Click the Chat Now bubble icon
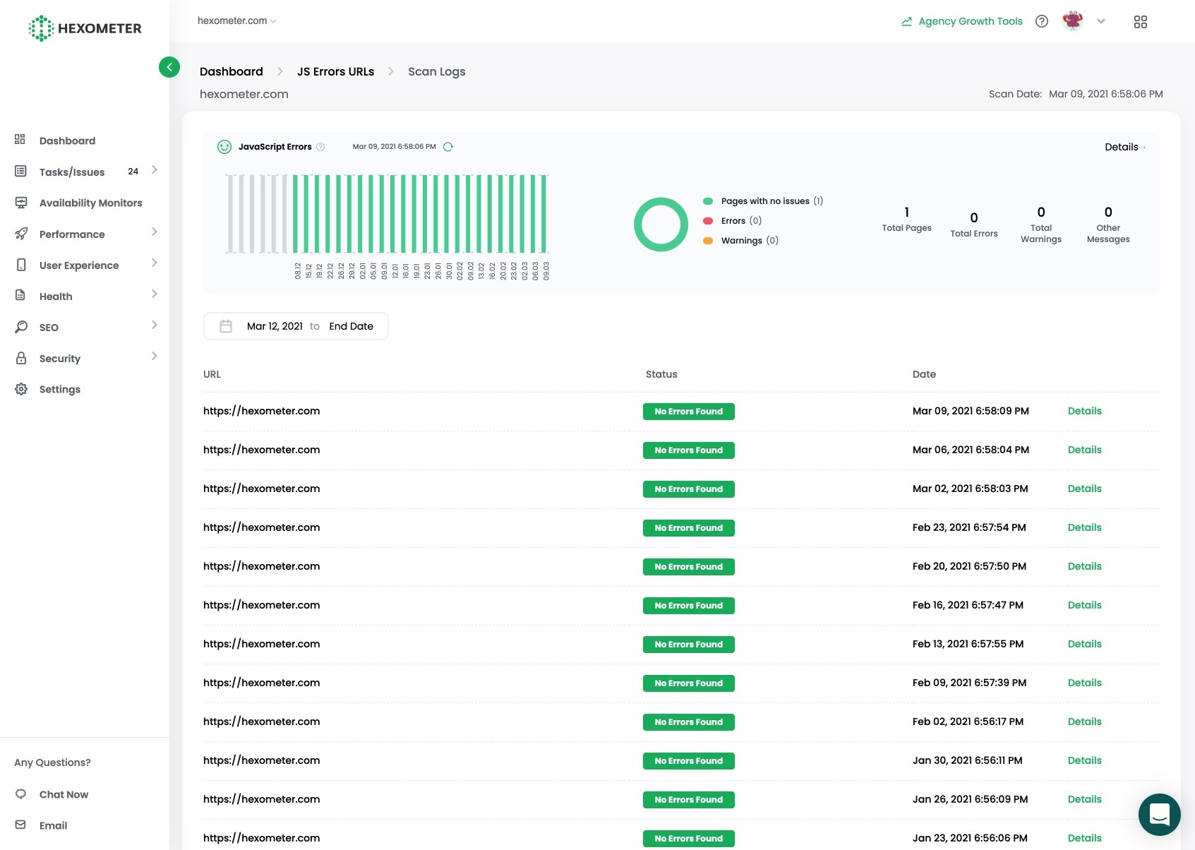Image resolution: width=1195 pixels, height=850 pixels. (x=20, y=794)
